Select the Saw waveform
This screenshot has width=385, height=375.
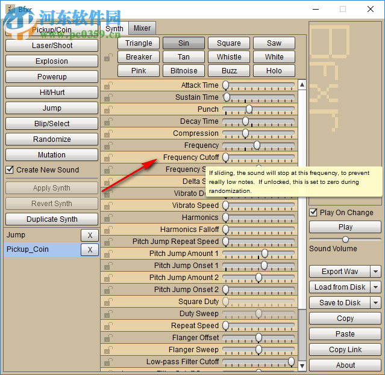(x=274, y=43)
